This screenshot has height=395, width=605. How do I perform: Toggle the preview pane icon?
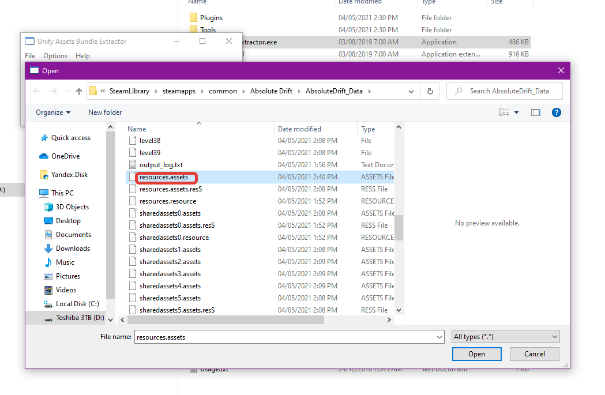536,112
